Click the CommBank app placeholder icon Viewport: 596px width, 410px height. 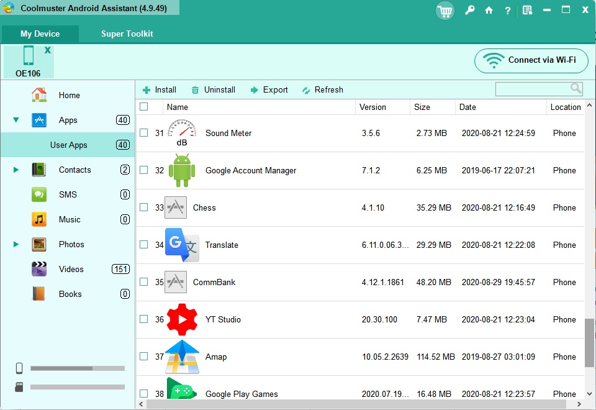tap(176, 282)
